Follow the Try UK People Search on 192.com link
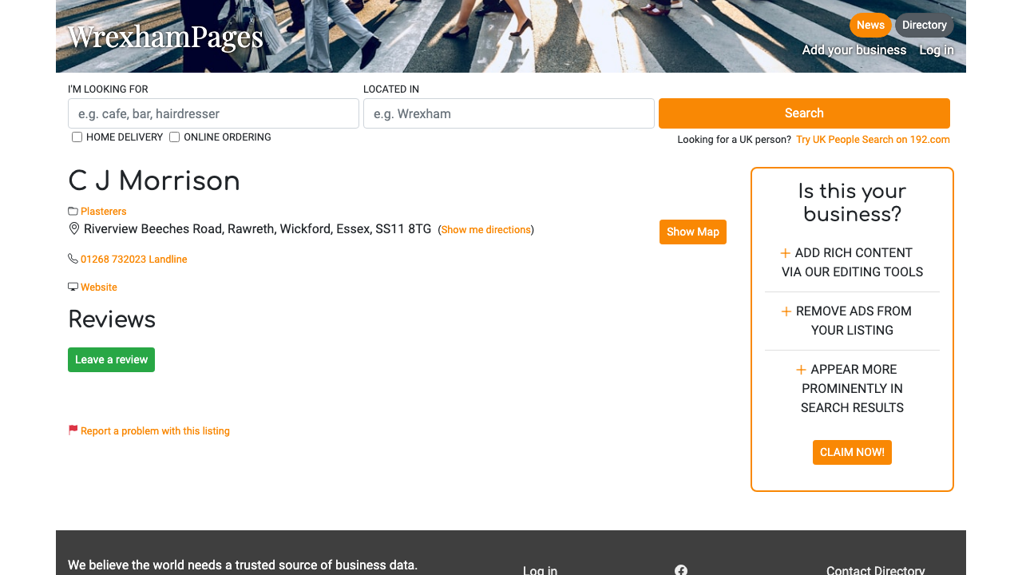Viewport: 1022px width, 575px height. 873,139
